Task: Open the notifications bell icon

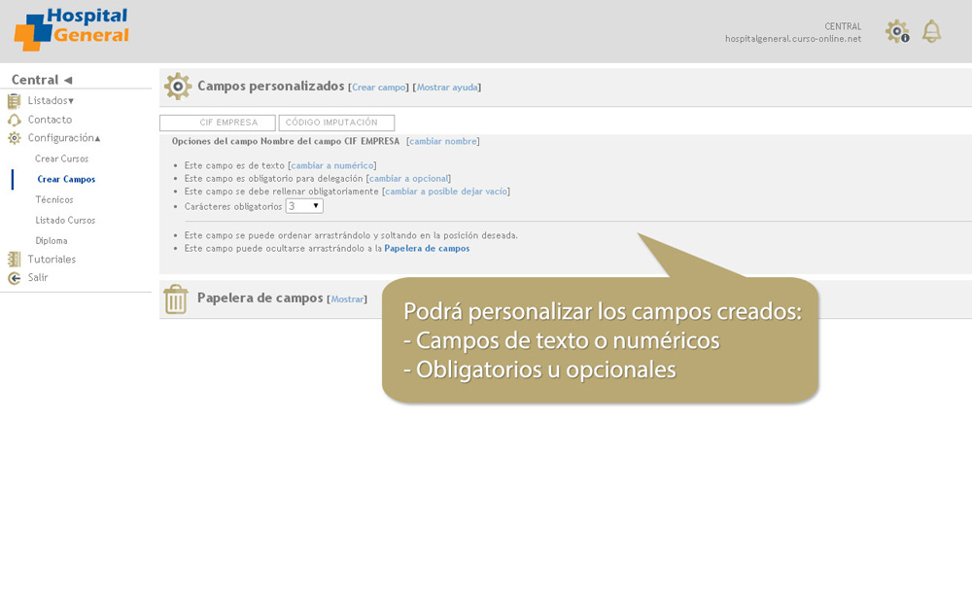Action: click(x=931, y=32)
